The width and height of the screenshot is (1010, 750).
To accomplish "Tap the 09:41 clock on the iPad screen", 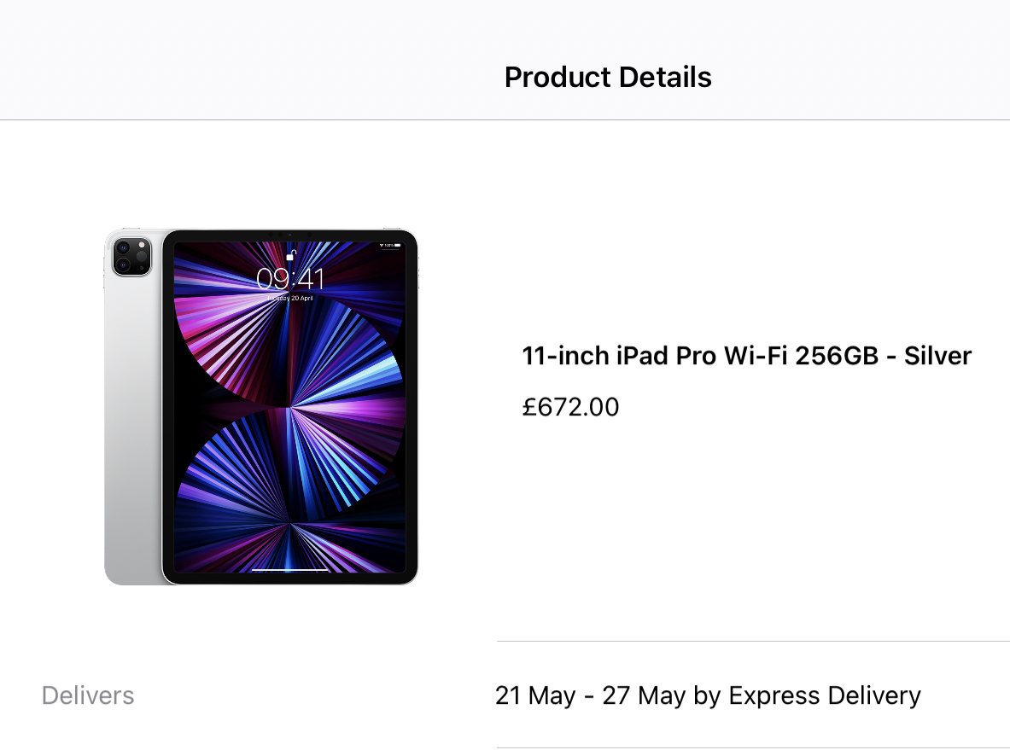I will coord(290,278).
